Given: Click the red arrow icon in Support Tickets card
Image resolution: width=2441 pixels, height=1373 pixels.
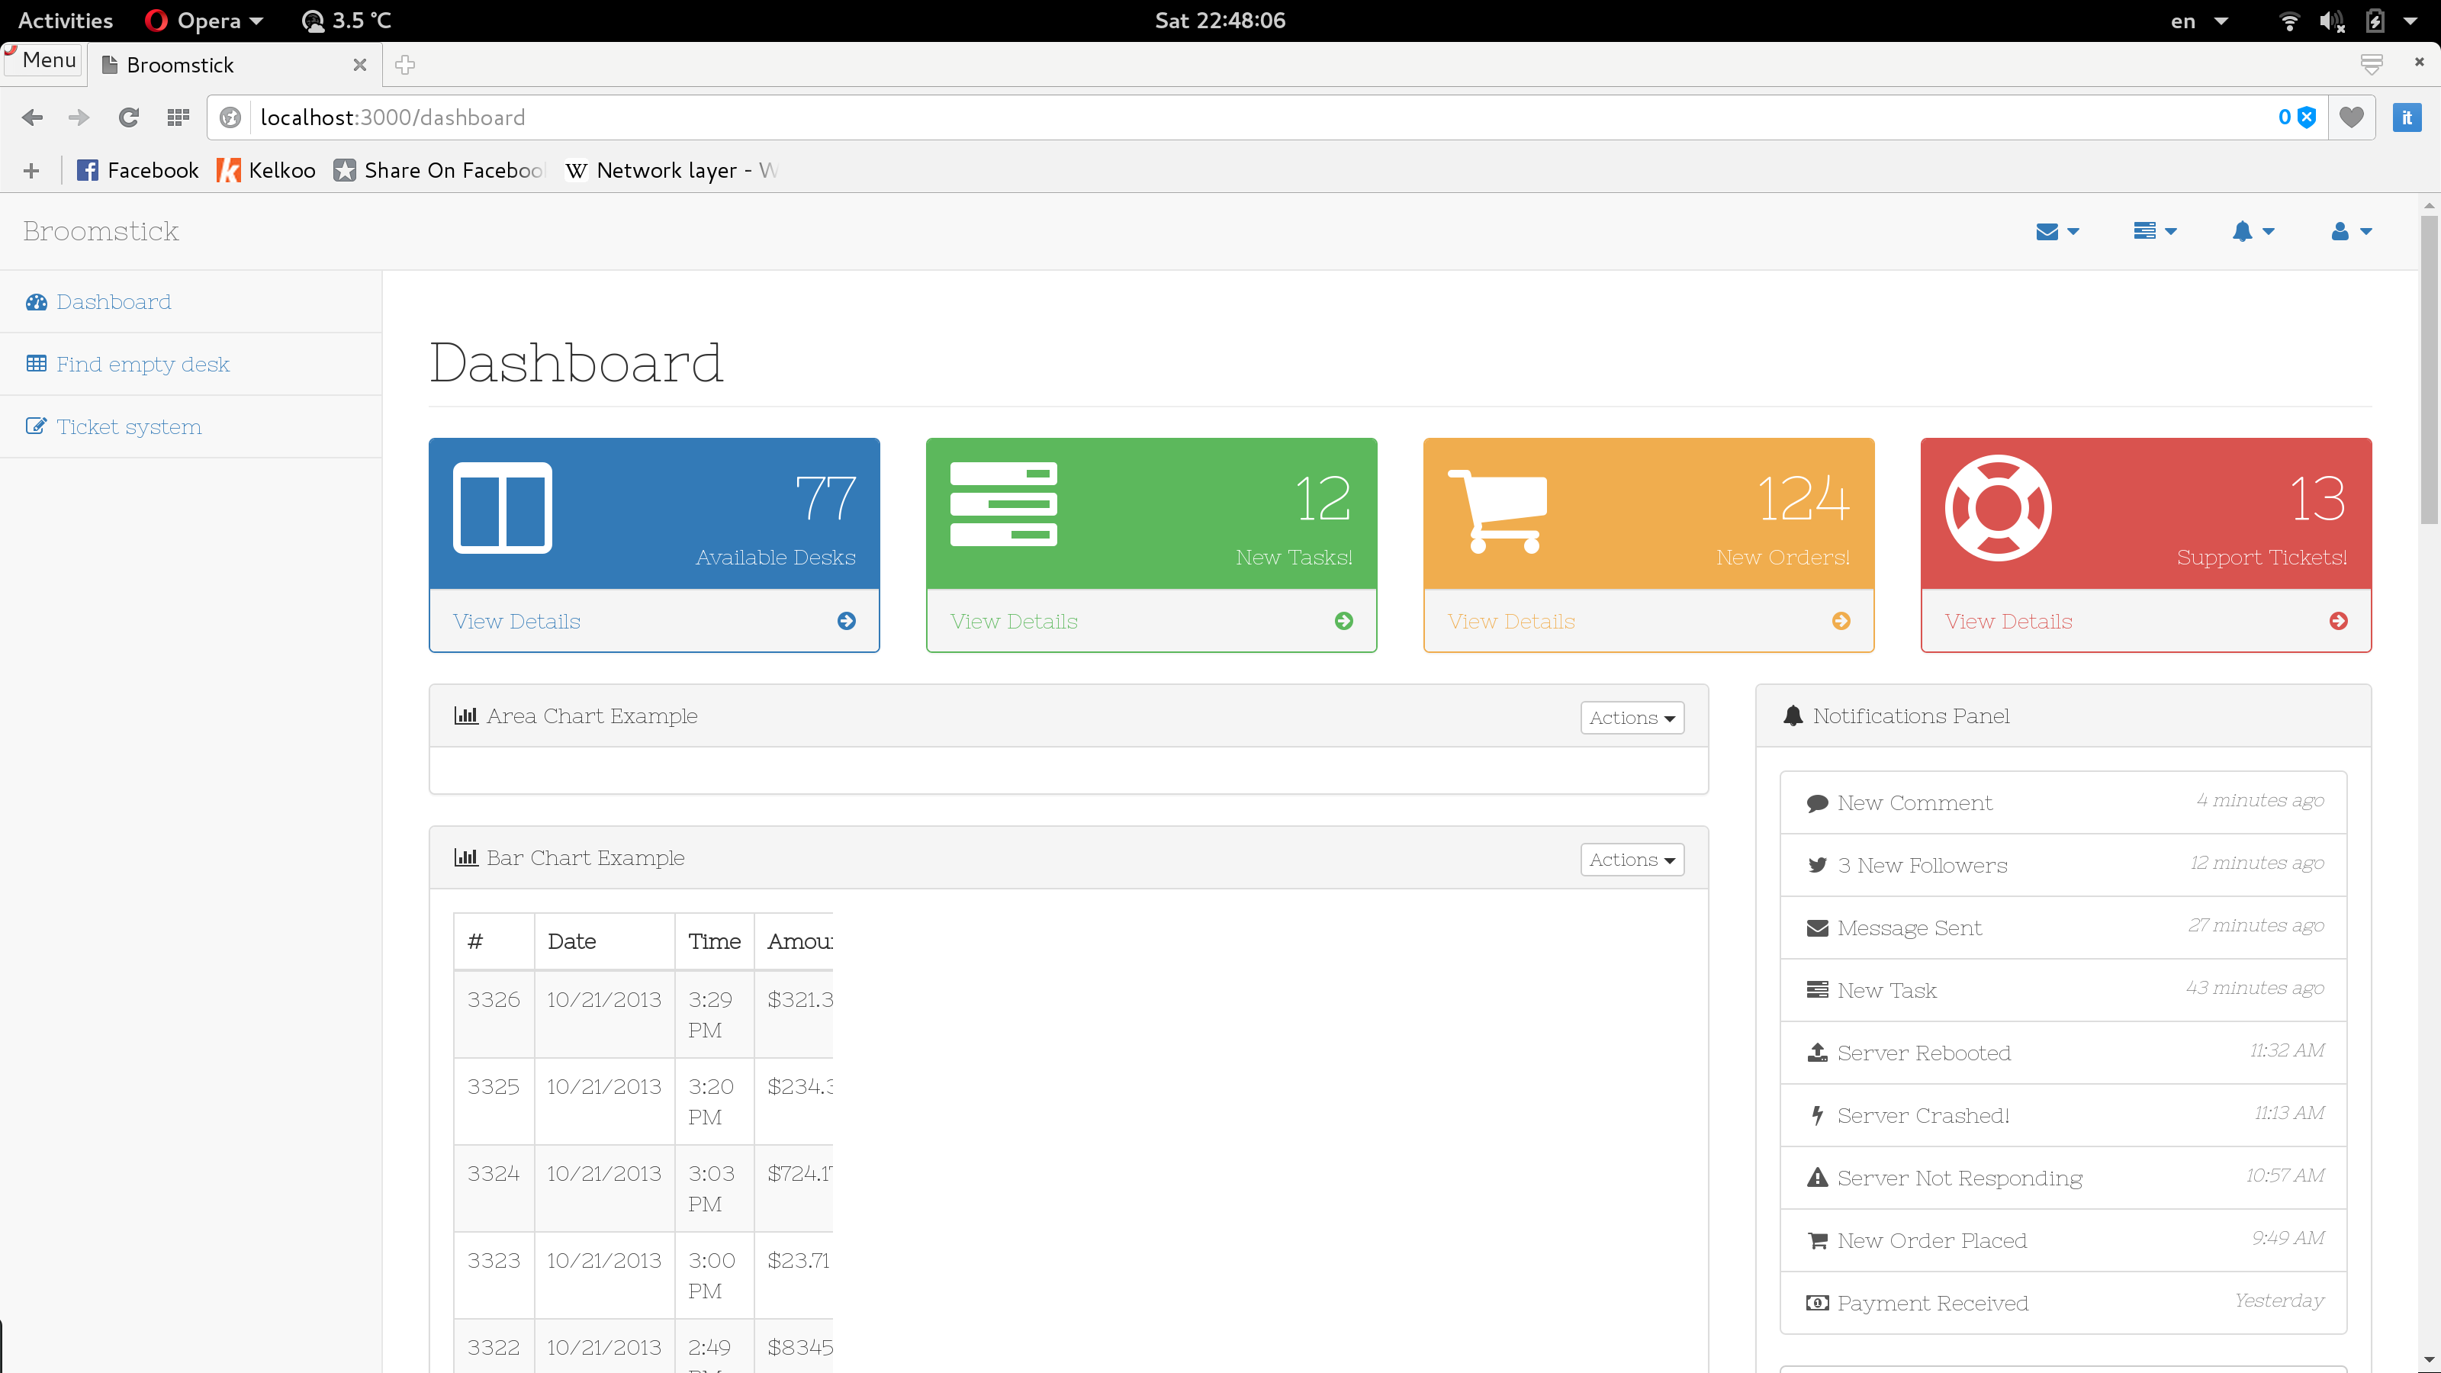Looking at the screenshot, I should click(2338, 621).
